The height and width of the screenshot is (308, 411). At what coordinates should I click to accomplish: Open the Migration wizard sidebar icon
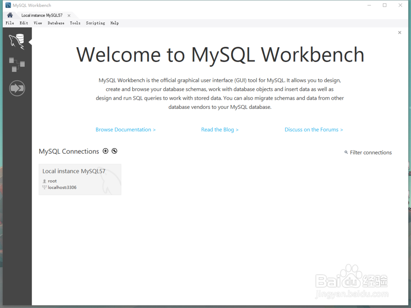click(x=17, y=88)
